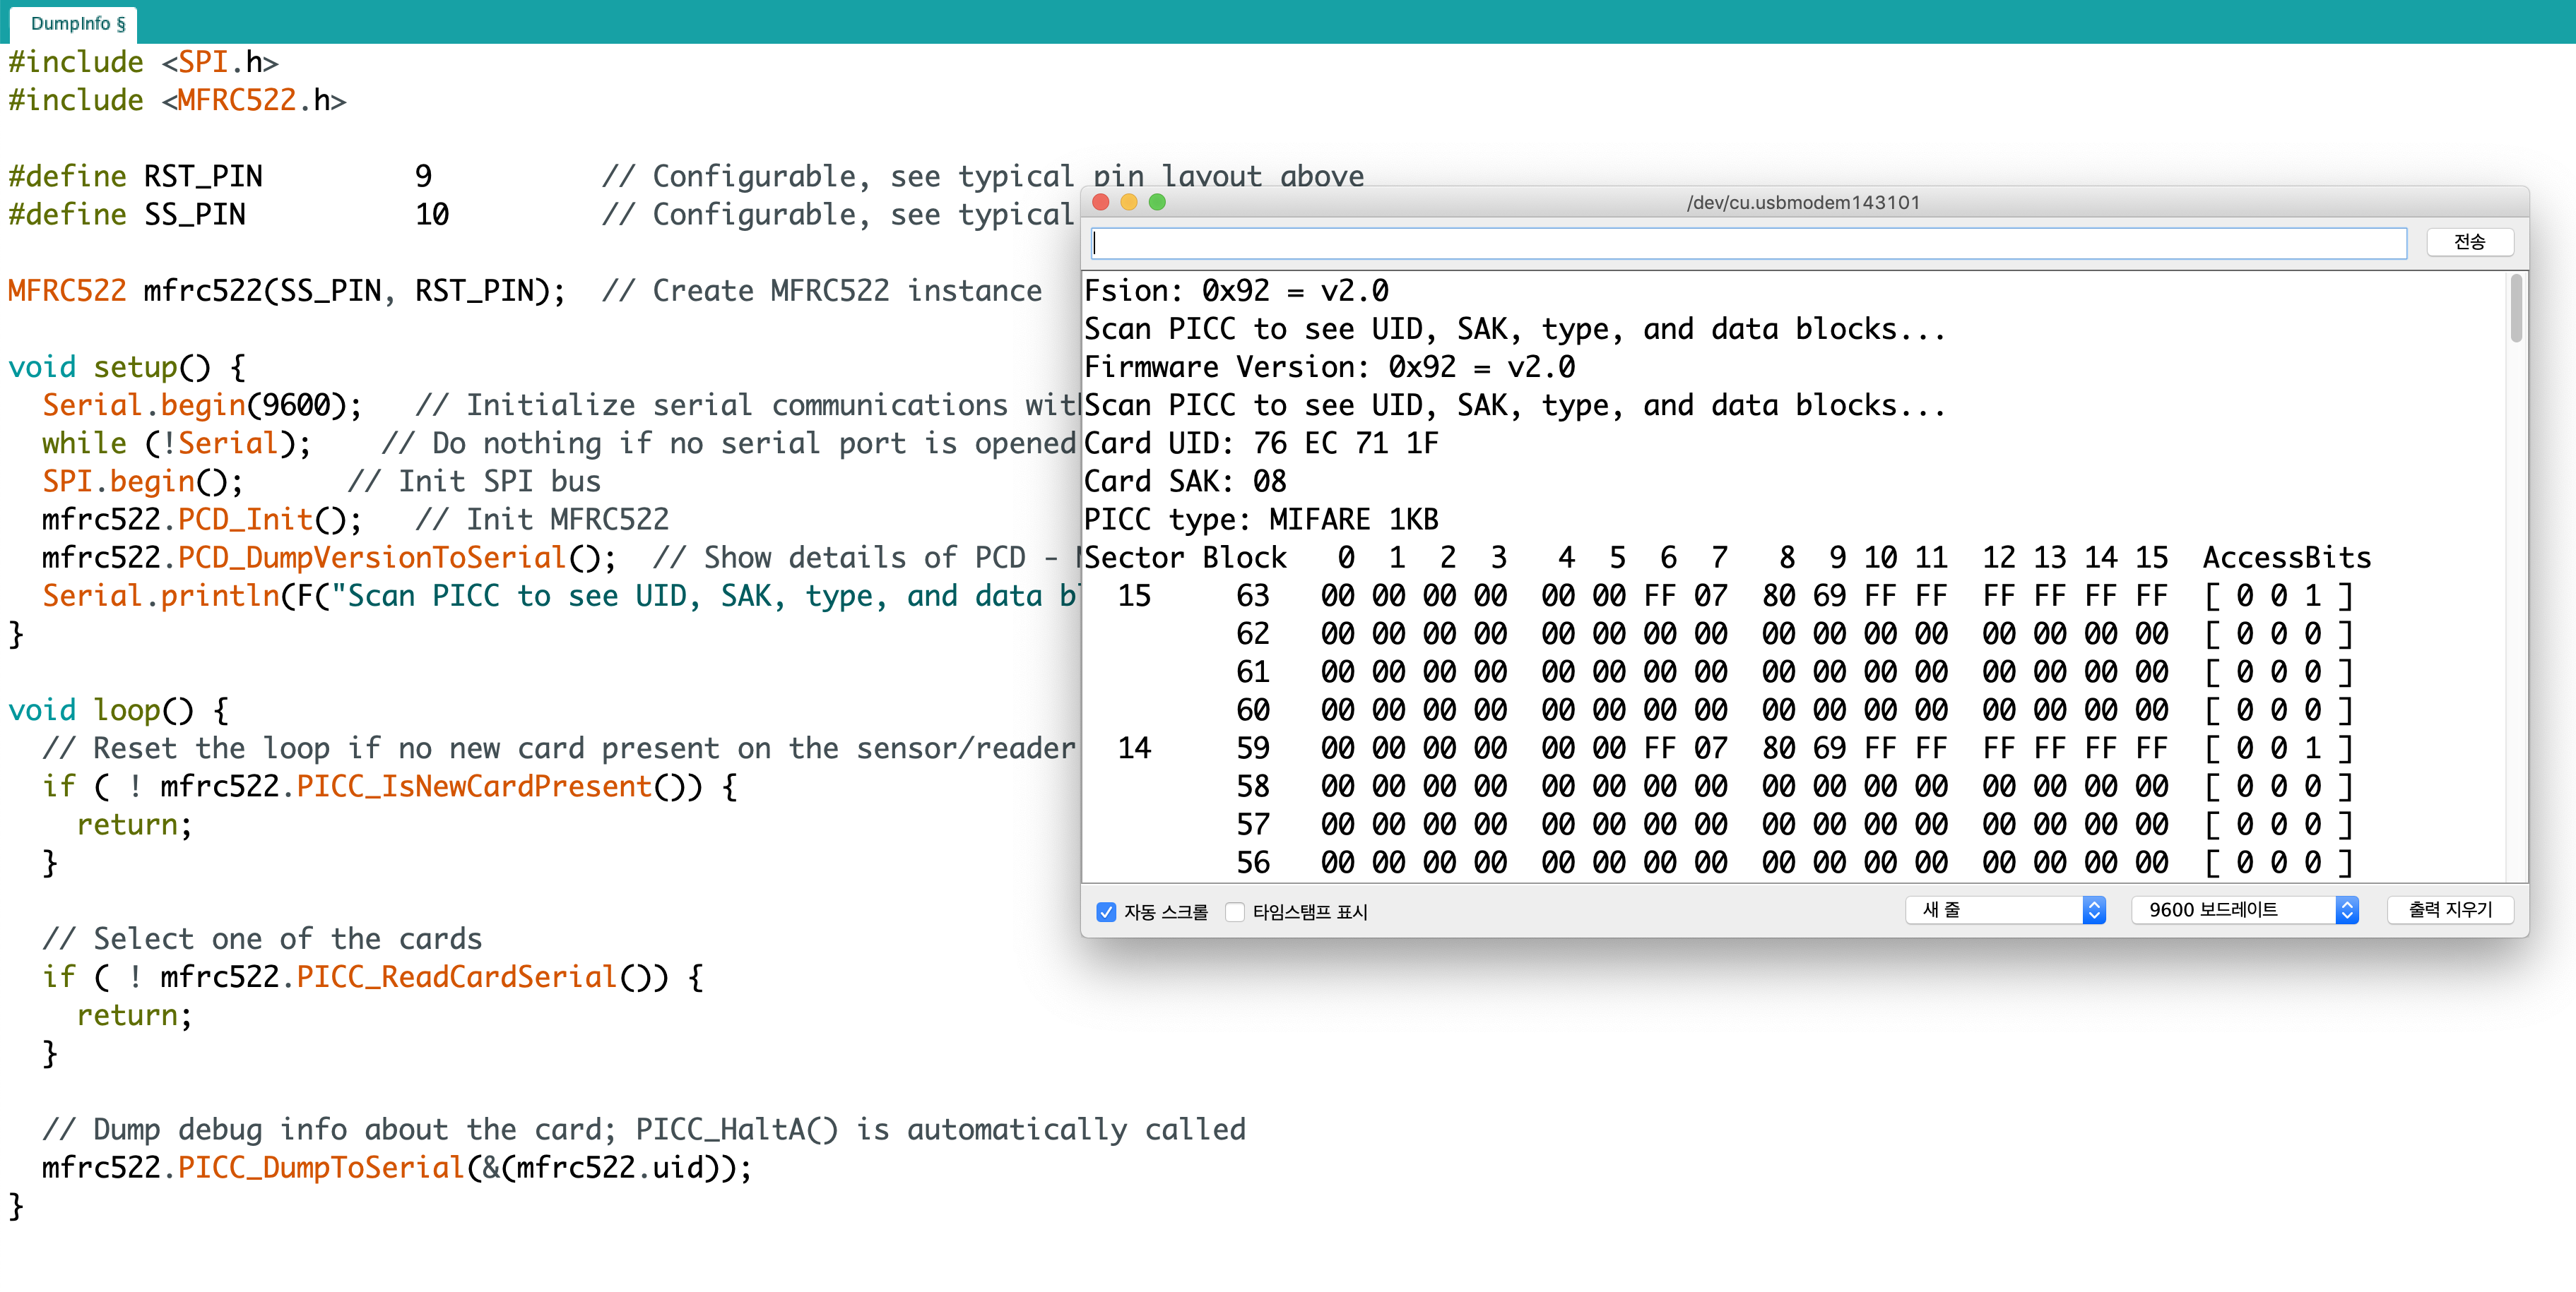
Task: Disable the 자동 스크롤 autoscroll checkbox
Action: [x=1106, y=911]
